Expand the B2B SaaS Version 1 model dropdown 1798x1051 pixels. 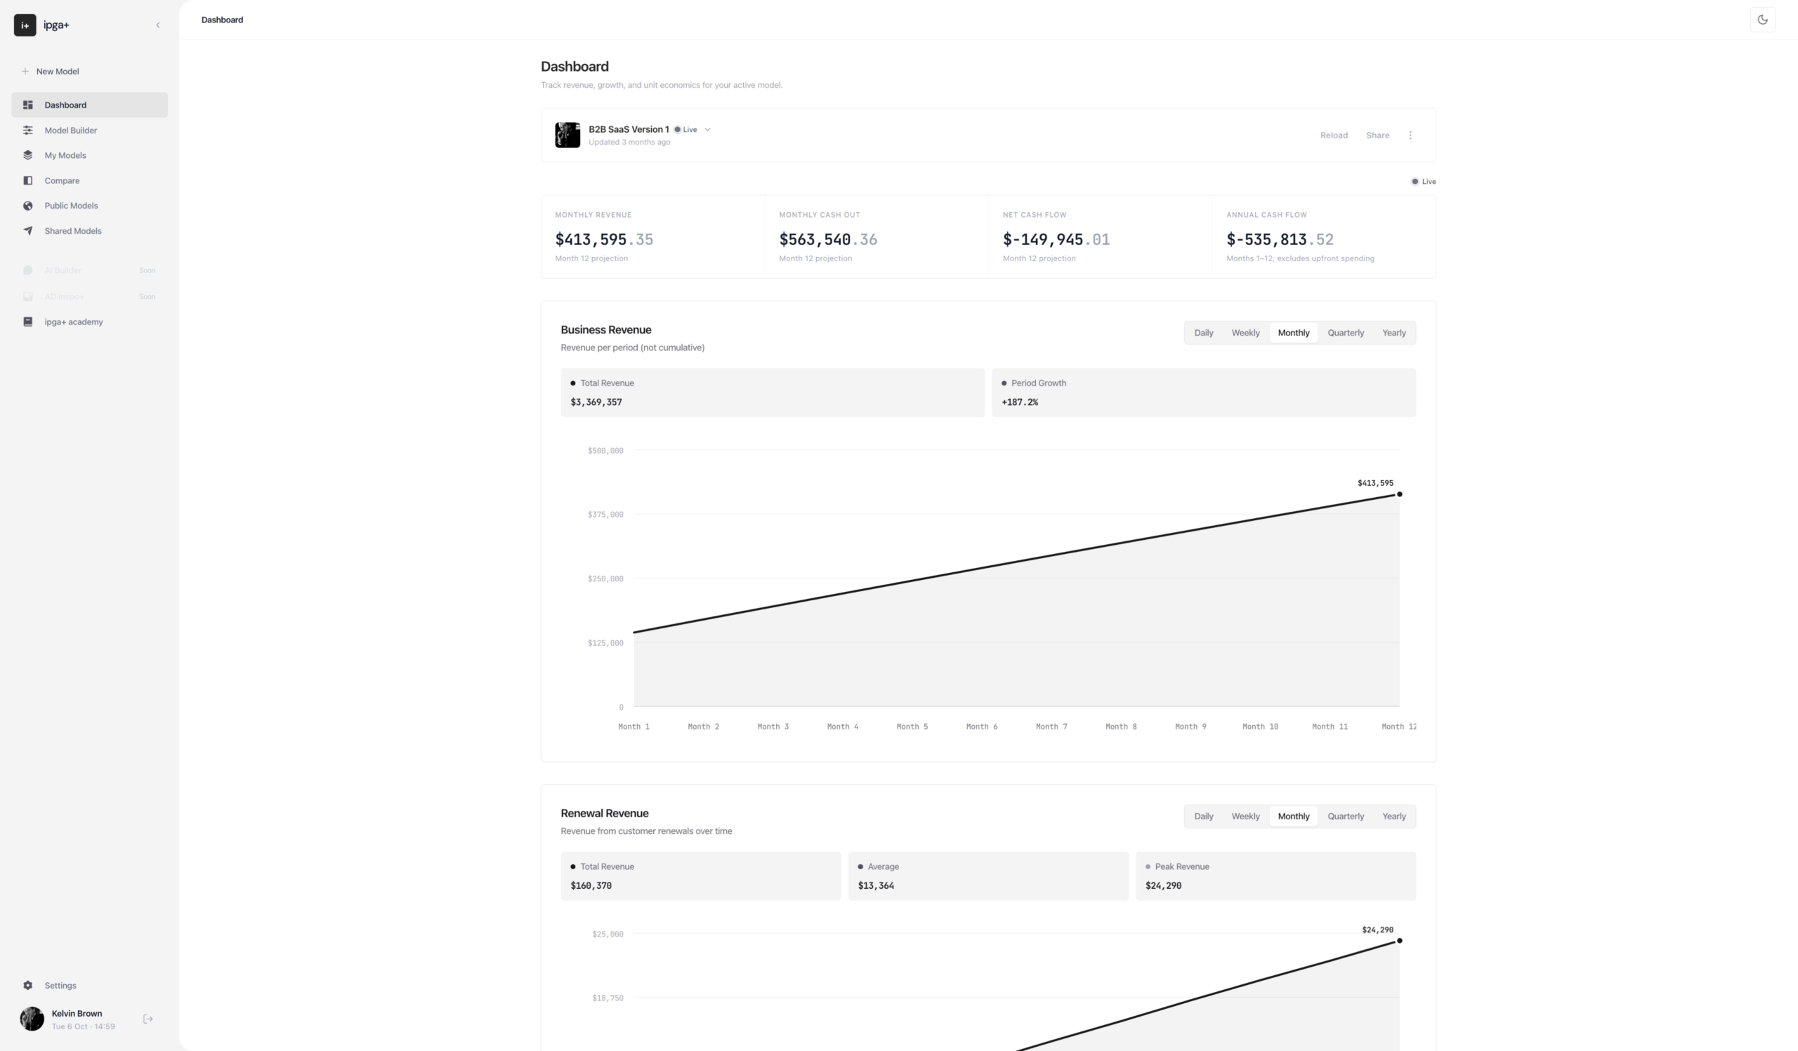[x=707, y=130]
